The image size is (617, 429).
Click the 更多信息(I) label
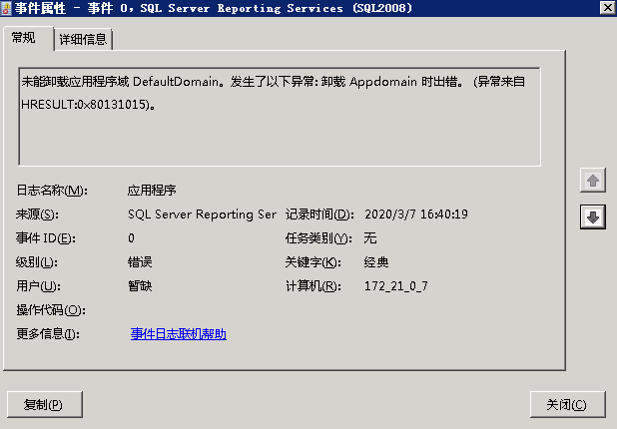pyautogui.click(x=48, y=334)
